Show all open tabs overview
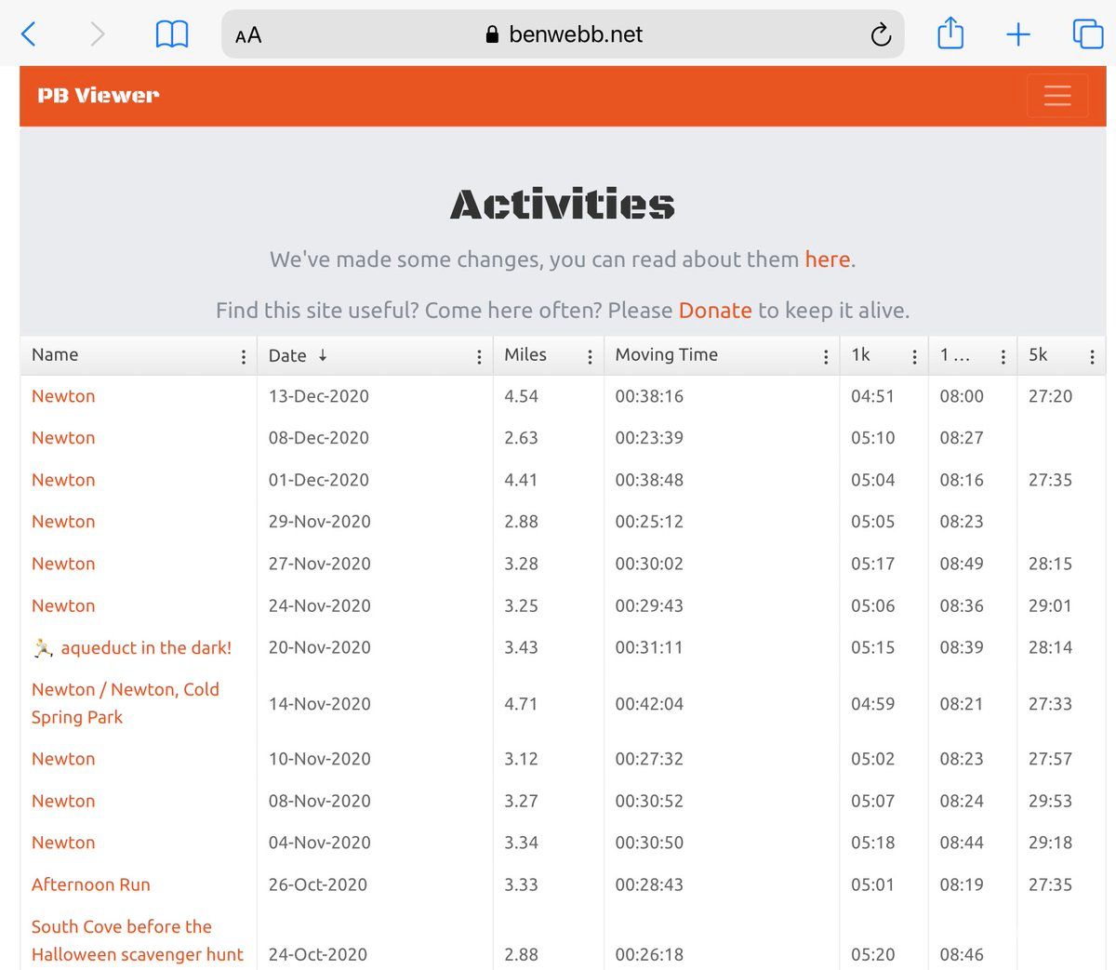Image resolution: width=1116 pixels, height=970 pixels. (x=1087, y=34)
